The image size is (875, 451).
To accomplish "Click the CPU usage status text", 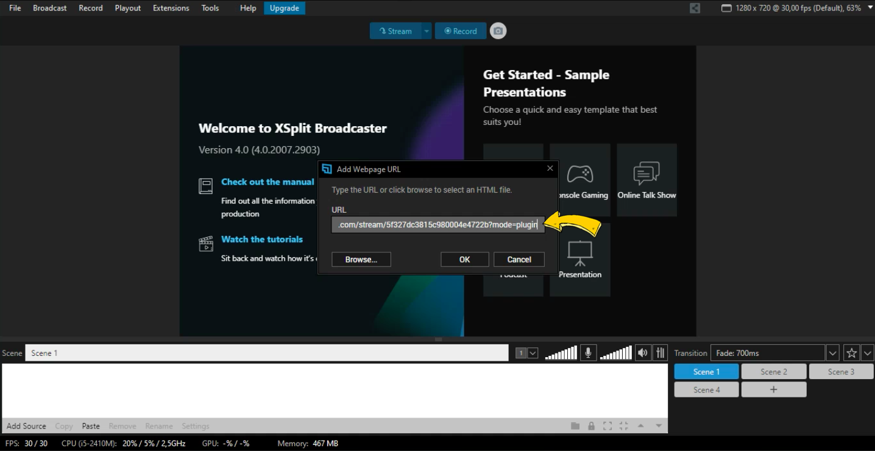I will [124, 444].
